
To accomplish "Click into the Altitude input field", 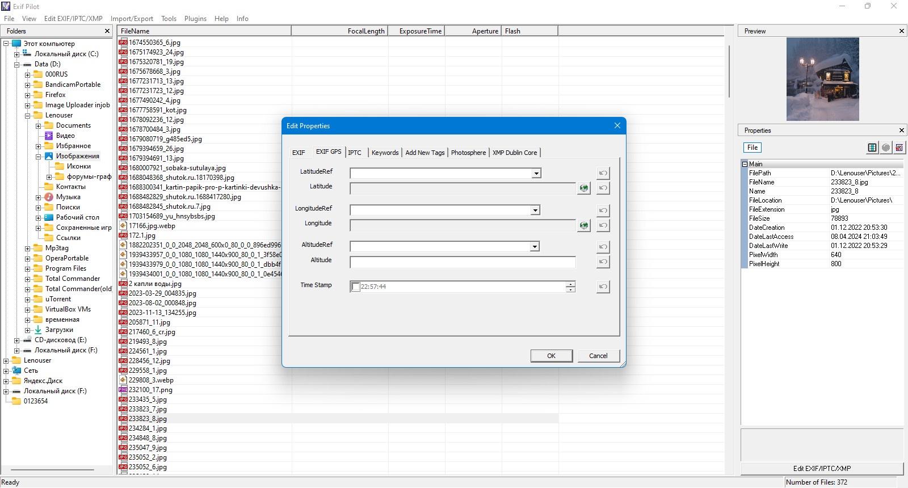I will 463,262.
